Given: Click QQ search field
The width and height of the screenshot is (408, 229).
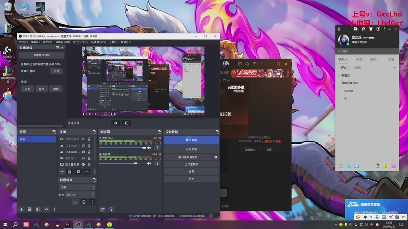Looking at the screenshot, I should [367, 51].
